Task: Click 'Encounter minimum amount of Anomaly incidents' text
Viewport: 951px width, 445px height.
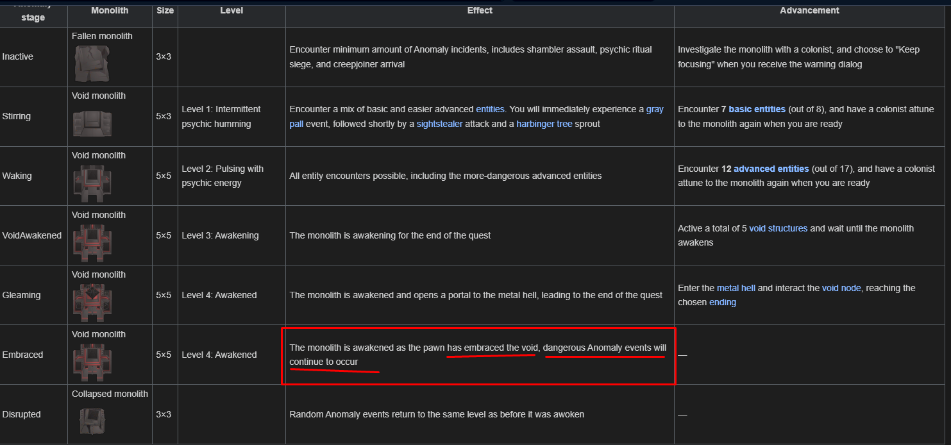Action: point(387,49)
